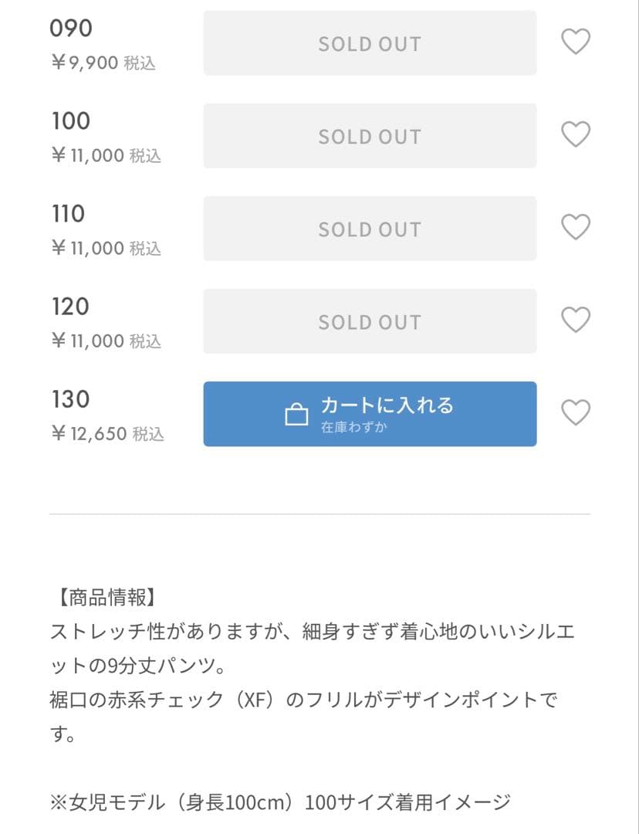Image resolution: width=639 pixels, height=834 pixels.
Task: Select the SOLD OUT button for size 100
Action: click(370, 136)
